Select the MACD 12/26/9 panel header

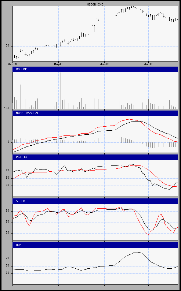(95, 113)
